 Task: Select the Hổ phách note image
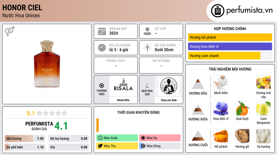[x=221, y=136]
